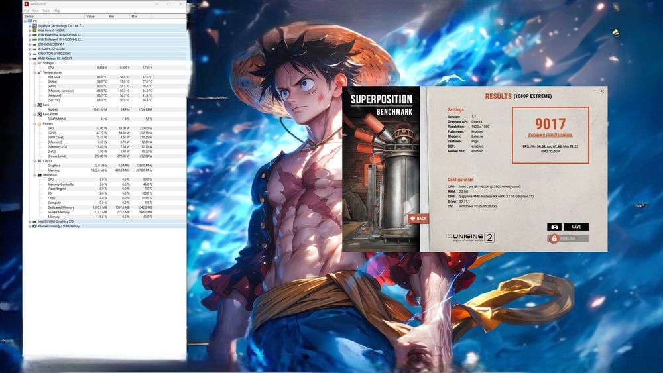The image size is (663, 373).
Task: Open the Help menu in HWMonitor
Action: click(56, 11)
